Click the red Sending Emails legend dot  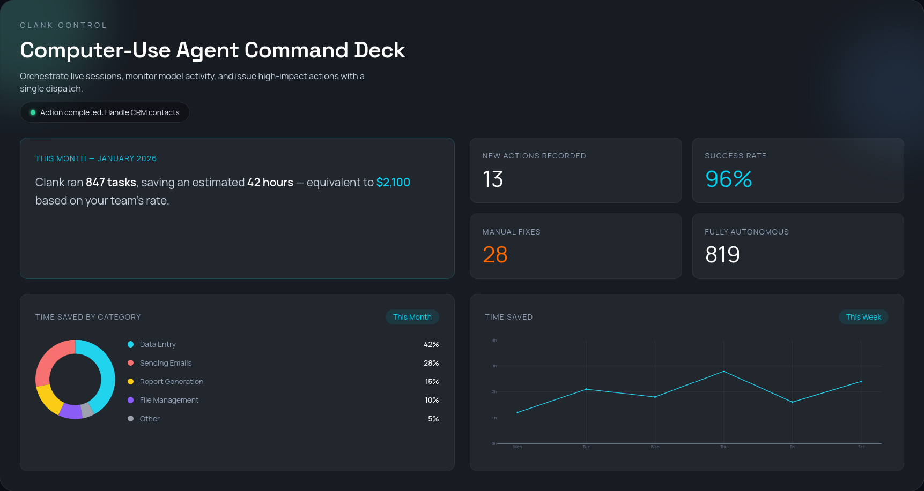[130, 363]
